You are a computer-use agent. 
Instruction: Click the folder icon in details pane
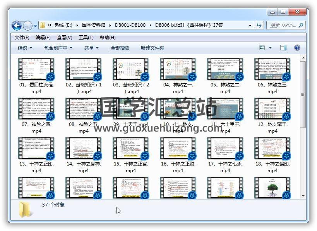(25, 210)
